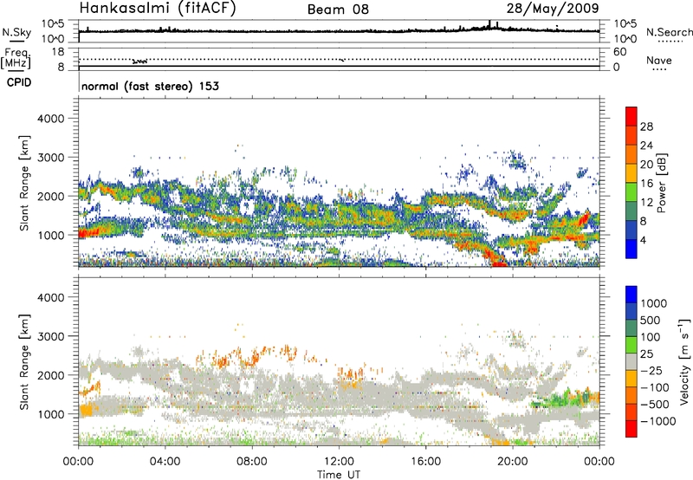693x480 pixels.
Task: Pick the red bottom segment of the Velocity colorbar
Action: [x=631, y=429]
